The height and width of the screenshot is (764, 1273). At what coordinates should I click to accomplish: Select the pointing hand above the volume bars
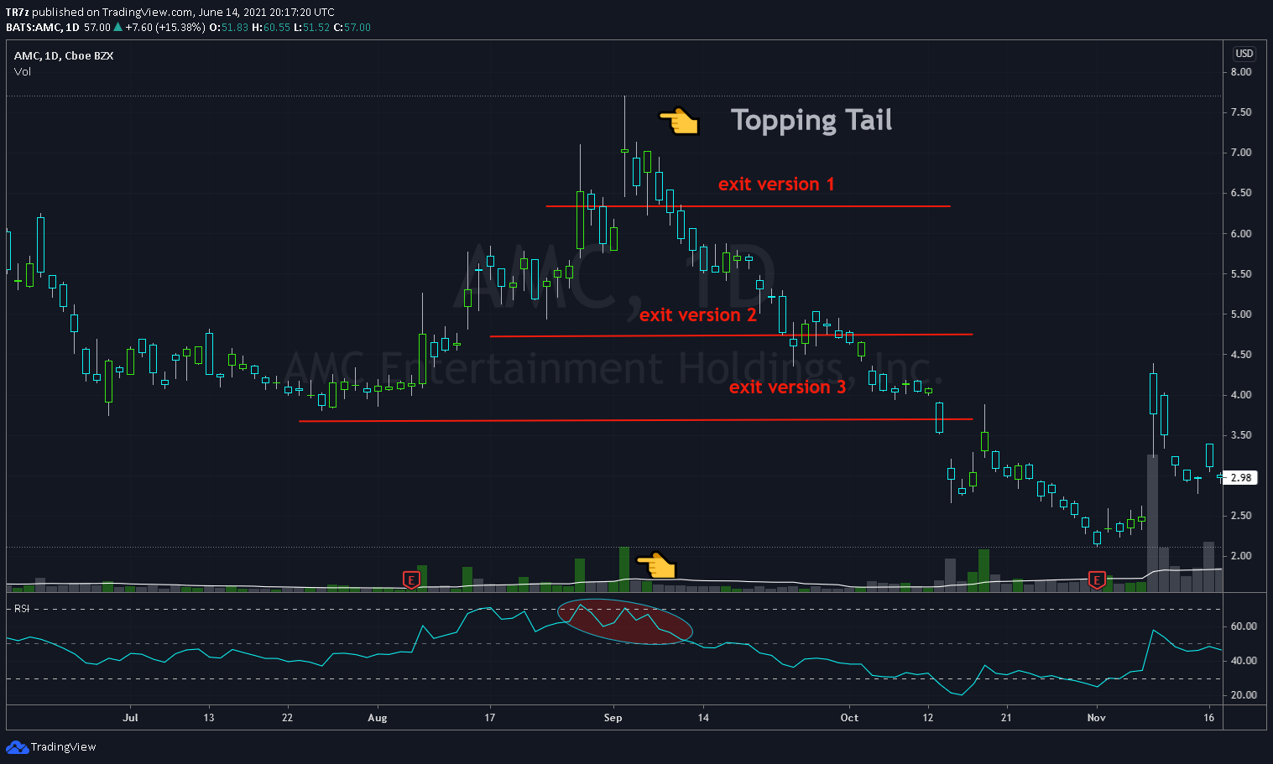(656, 565)
